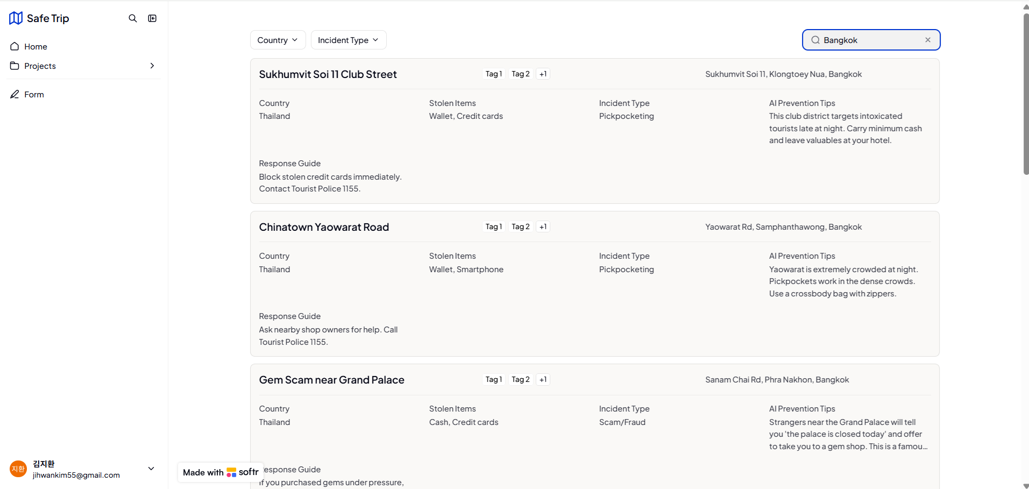Open the Incident Type filter dropdown
The image size is (1029, 489).
point(348,40)
